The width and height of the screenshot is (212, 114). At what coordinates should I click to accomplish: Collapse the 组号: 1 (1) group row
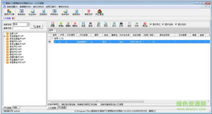(x=53, y=38)
